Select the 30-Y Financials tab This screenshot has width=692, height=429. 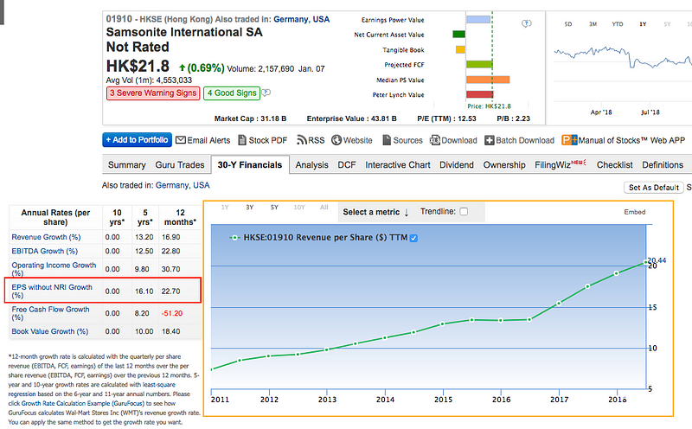point(250,164)
